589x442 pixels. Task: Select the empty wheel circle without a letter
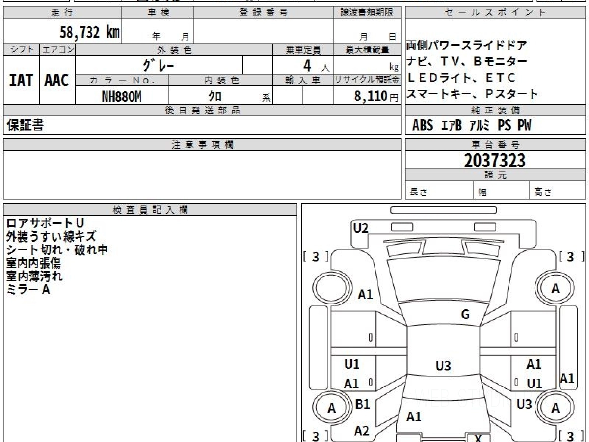click(331, 288)
